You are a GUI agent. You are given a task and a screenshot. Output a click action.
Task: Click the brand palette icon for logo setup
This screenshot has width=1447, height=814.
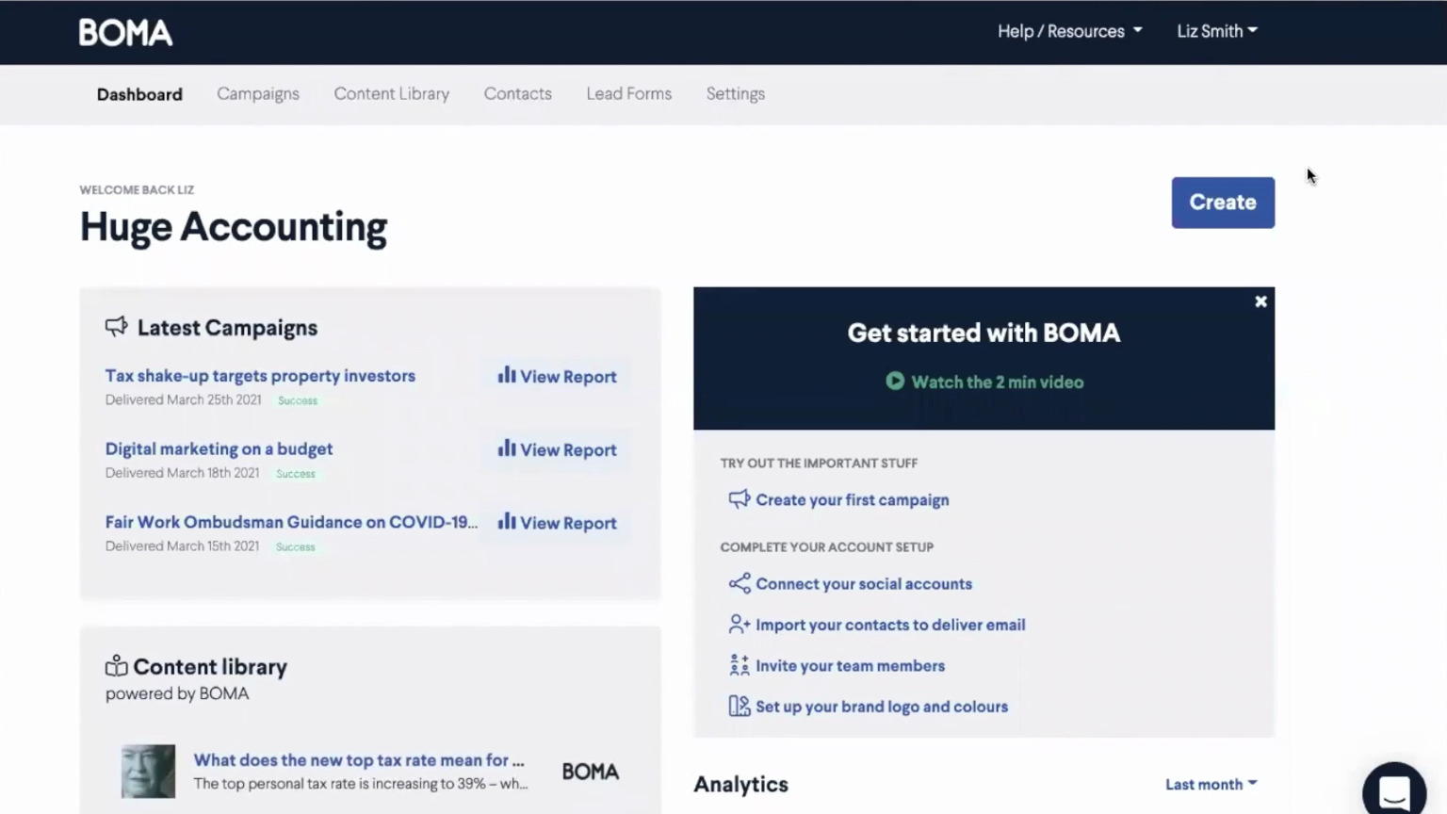pos(740,706)
